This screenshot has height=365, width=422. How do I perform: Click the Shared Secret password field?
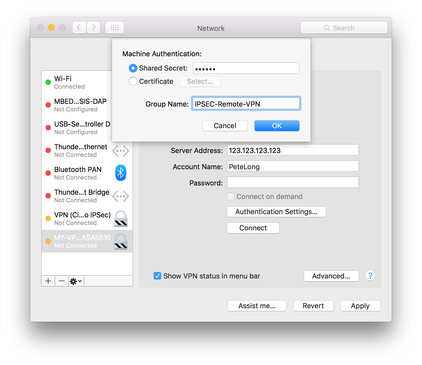pos(246,68)
